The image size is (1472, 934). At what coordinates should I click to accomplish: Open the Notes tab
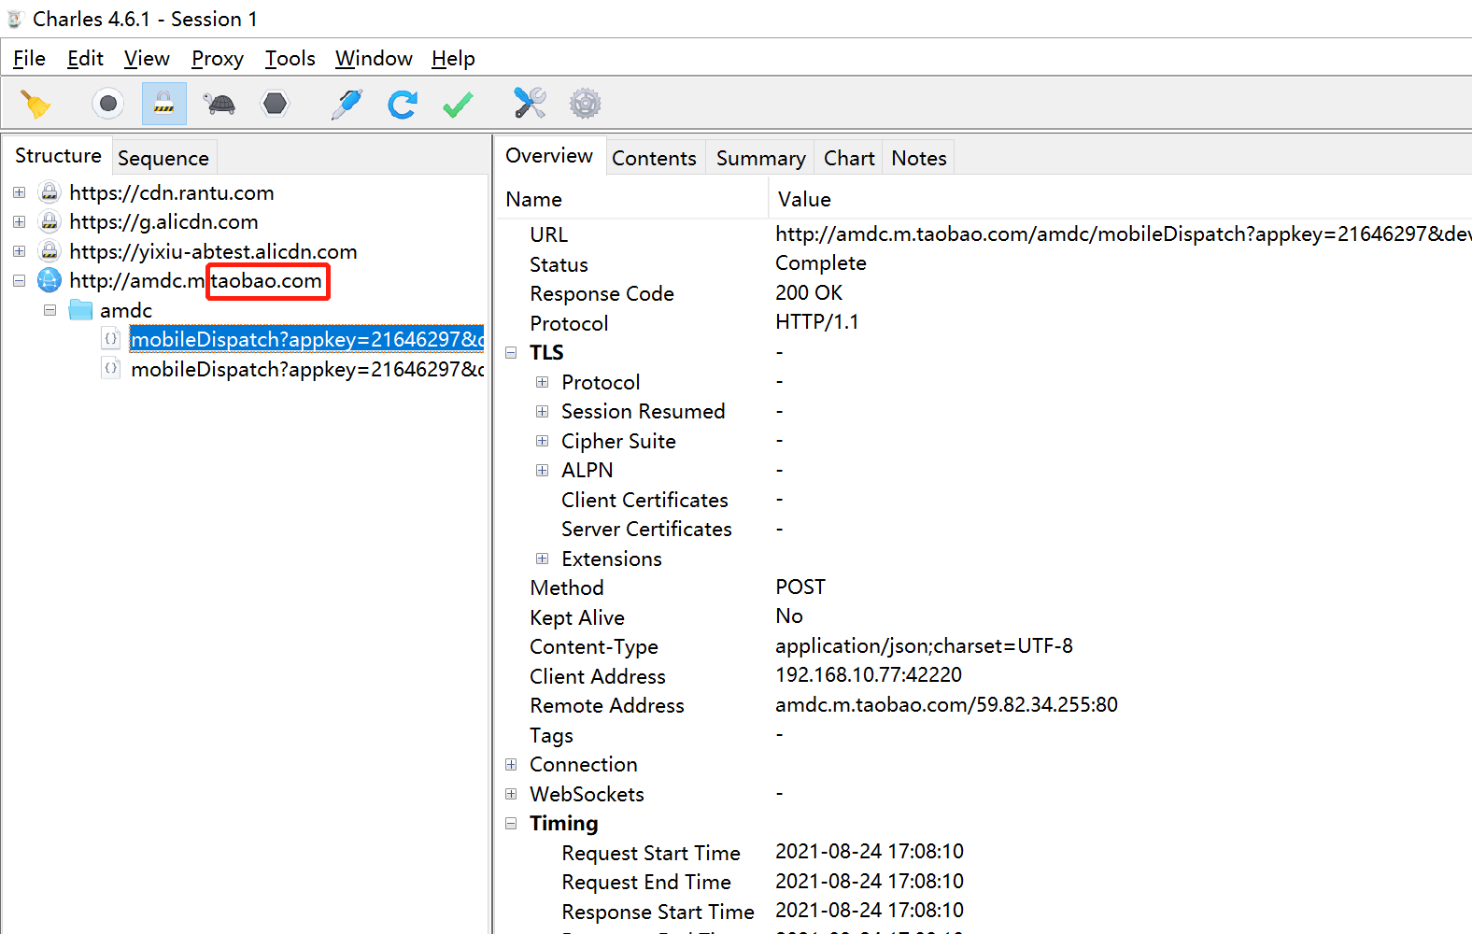pos(919,158)
